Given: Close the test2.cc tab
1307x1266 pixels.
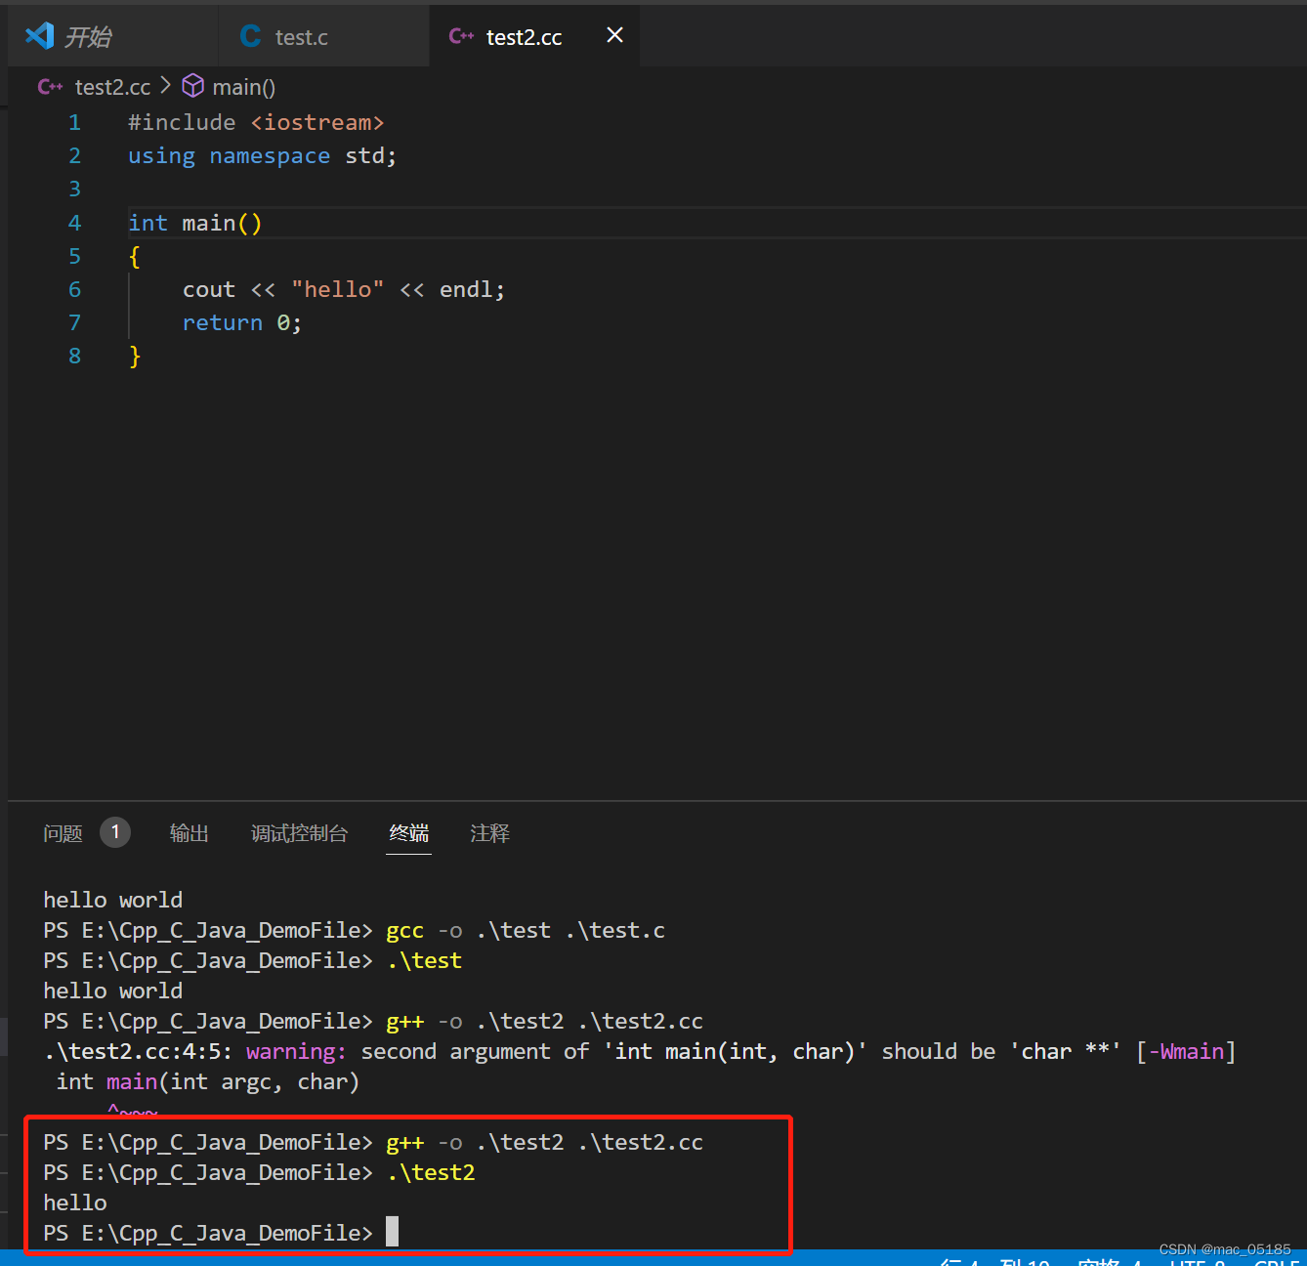Looking at the screenshot, I should click(x=614, y=35).
